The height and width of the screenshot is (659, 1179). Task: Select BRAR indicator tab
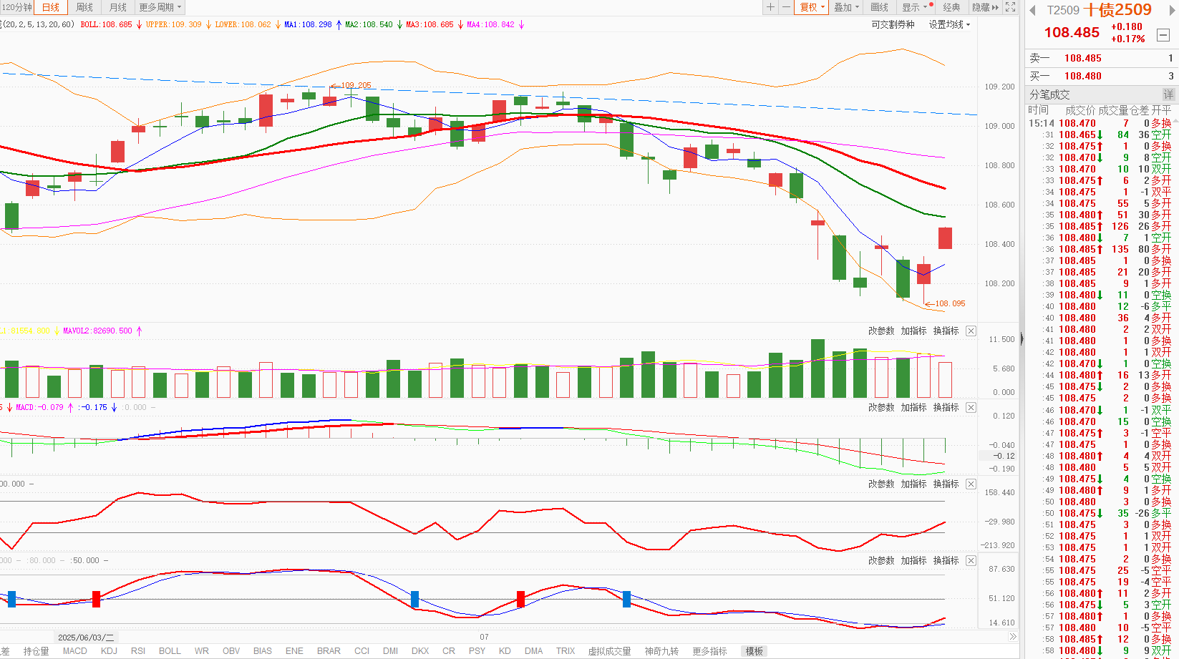[x=329, y=651]
